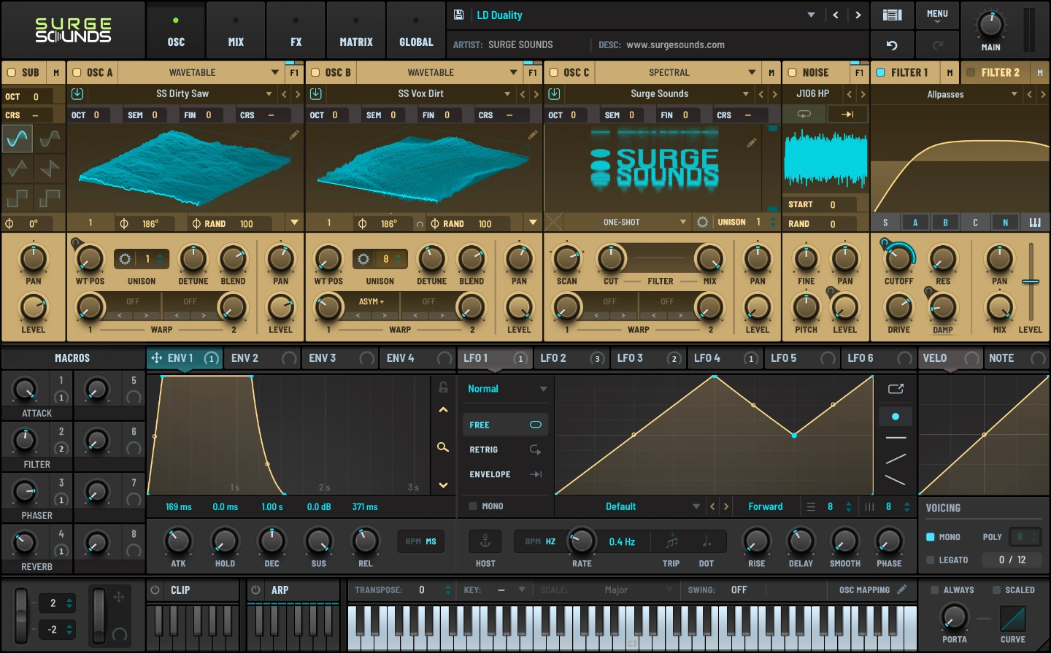Route OSC A to filter with A button

(915, 223)
